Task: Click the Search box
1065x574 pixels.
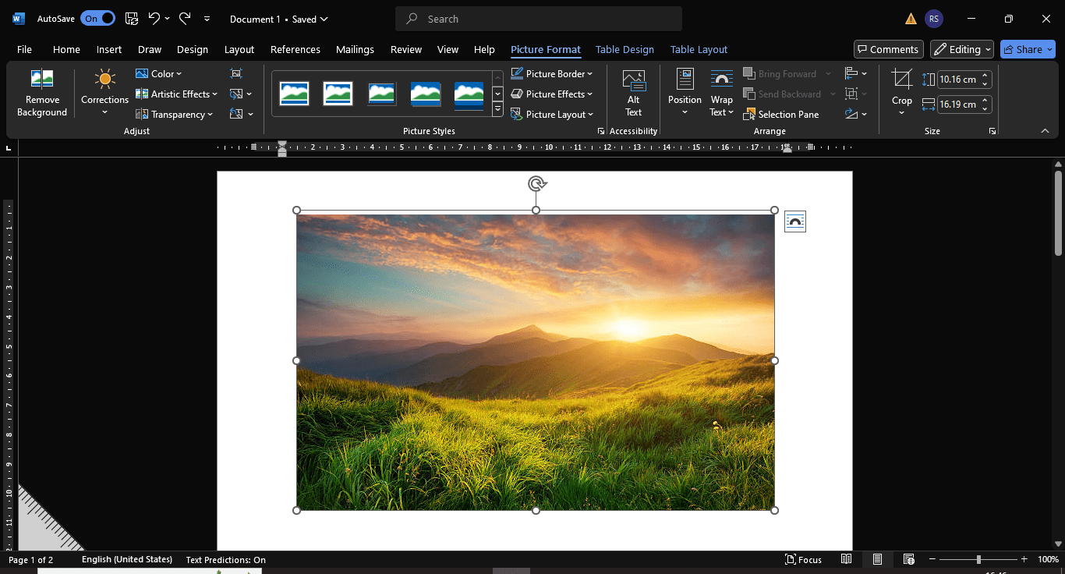Action: click(539, 19)
